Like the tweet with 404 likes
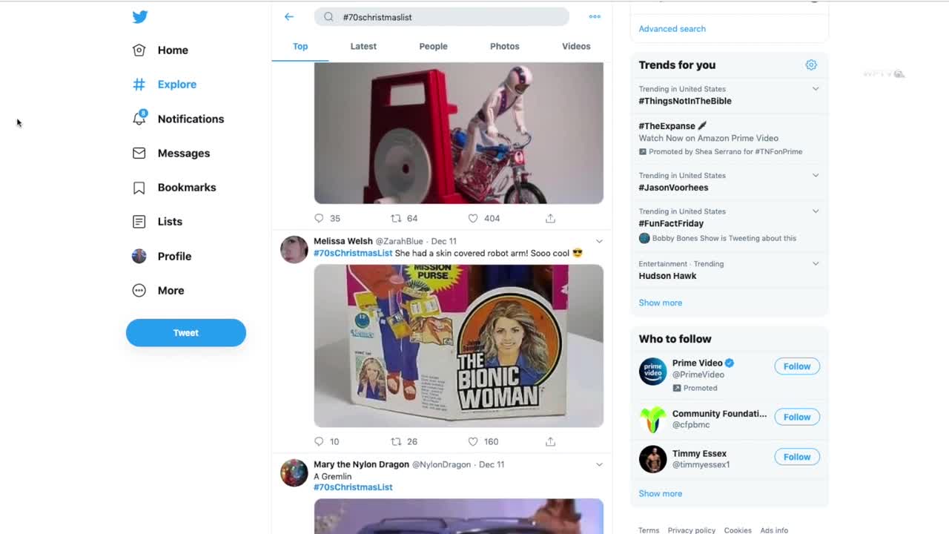The width and height of the screenshot is (949, 534). point(473,218)
